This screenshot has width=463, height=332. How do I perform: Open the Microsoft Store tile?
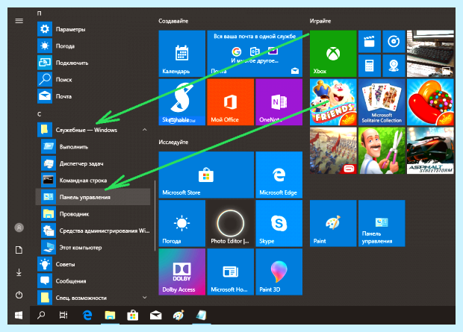(206, 175)
